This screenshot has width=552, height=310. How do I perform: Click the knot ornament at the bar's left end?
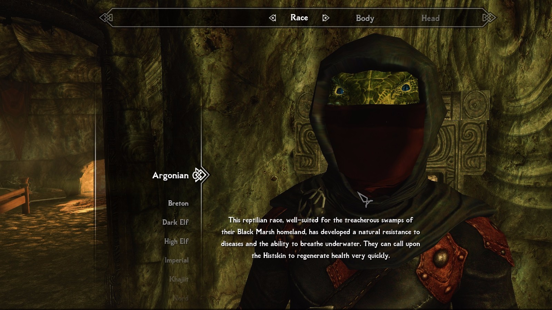click(x=106, y=18)
